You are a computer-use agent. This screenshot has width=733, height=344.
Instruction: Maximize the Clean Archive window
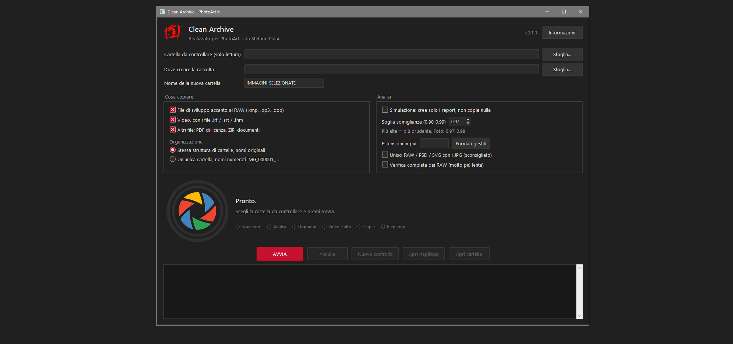pyautogui.click(x=564, y=12)
